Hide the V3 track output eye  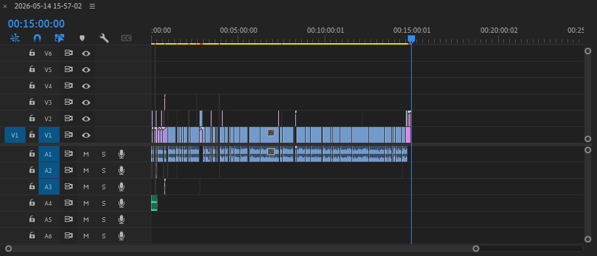86,103
